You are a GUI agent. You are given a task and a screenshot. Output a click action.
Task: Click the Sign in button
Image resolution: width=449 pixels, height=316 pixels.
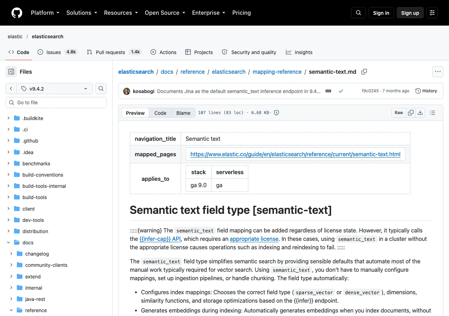[x=381, y=13]
